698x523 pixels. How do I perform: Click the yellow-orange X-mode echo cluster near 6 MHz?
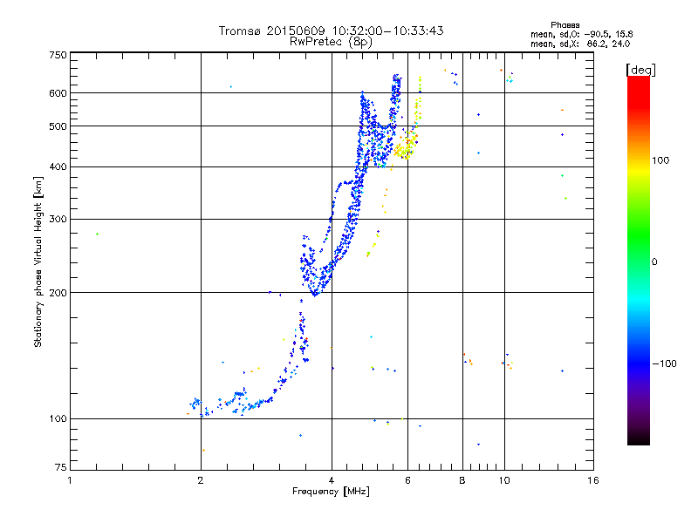point(406,147)
